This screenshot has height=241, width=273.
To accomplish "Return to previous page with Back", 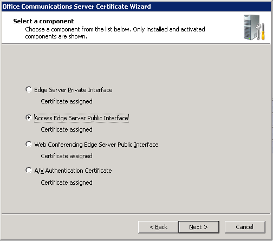I will coord(158,227).
